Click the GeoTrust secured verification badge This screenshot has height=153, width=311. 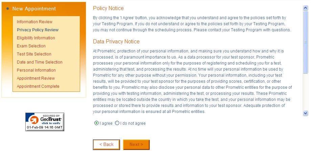[45, 122]
